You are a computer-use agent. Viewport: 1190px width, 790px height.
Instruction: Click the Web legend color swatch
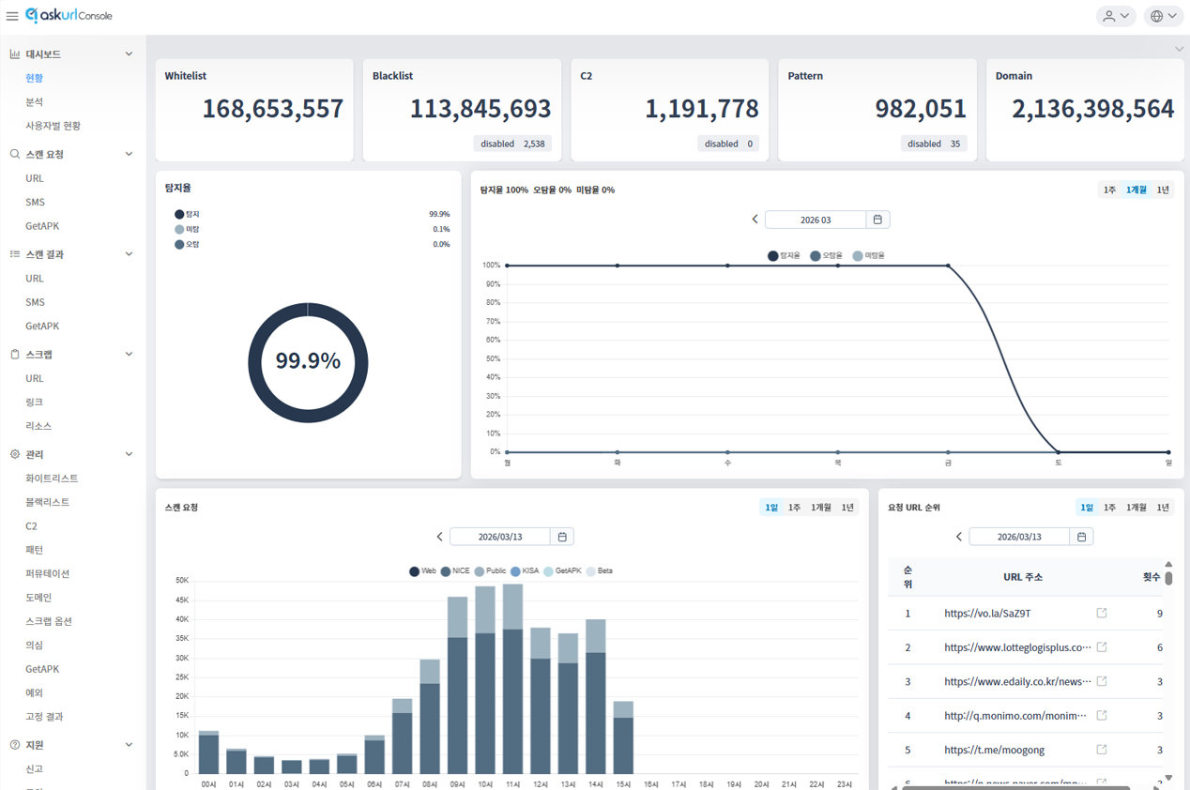tap(414, 571)
